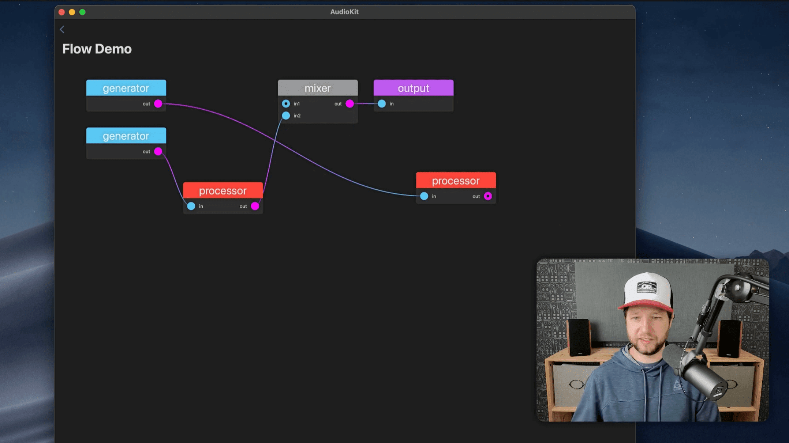Click the webcam video overlay thumbnail

(652, 340)
